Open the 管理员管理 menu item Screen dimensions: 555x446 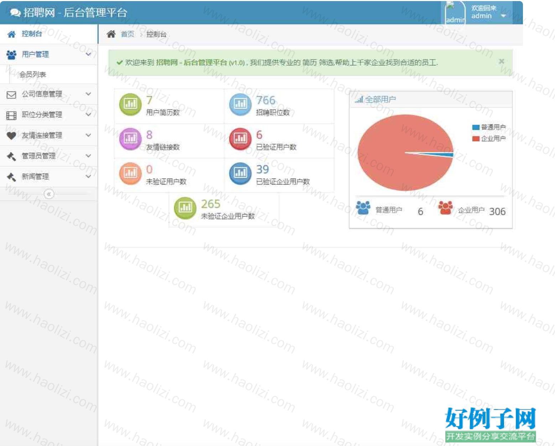tap(49, 156)
